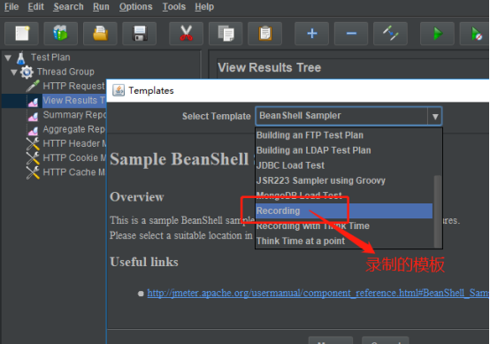Viewport: 490px width, 344px height.
Task: Open the Help menu
Action: pyautogui.click(x=204, y=7)
